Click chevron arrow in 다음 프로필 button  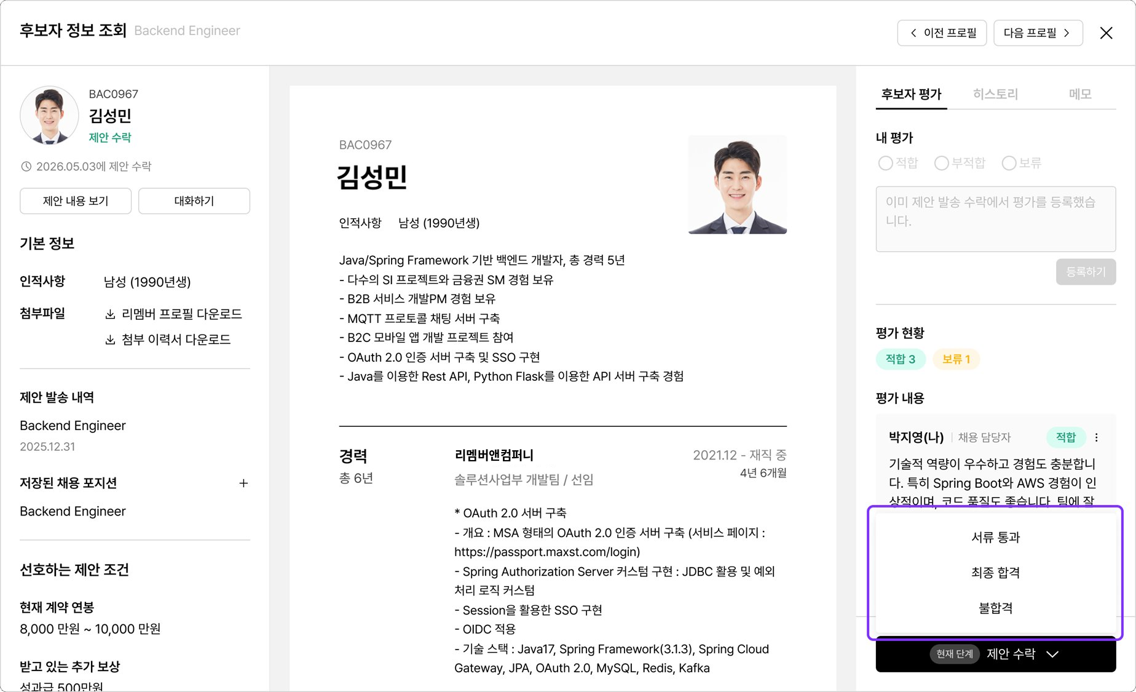coord(1067,33)
